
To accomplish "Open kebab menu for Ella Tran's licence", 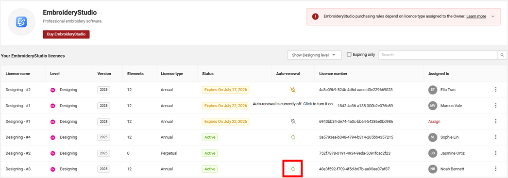I will (x=495, y=90).
